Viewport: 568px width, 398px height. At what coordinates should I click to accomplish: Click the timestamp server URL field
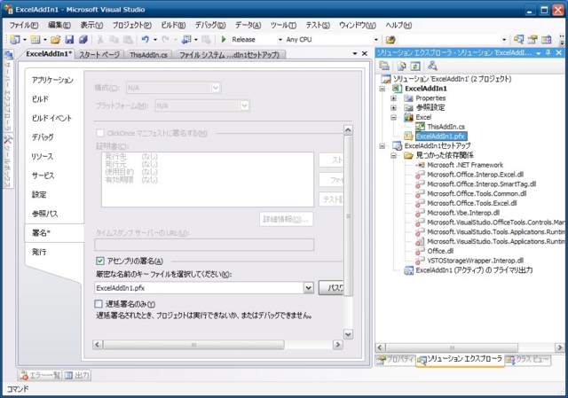(204, 245)
